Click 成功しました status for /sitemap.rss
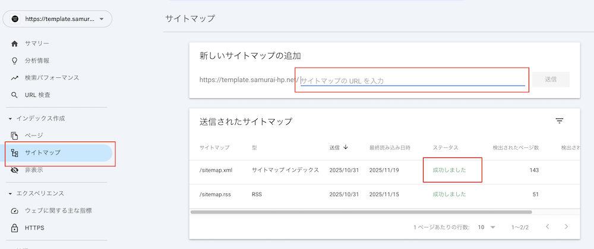 click(449, 194)
